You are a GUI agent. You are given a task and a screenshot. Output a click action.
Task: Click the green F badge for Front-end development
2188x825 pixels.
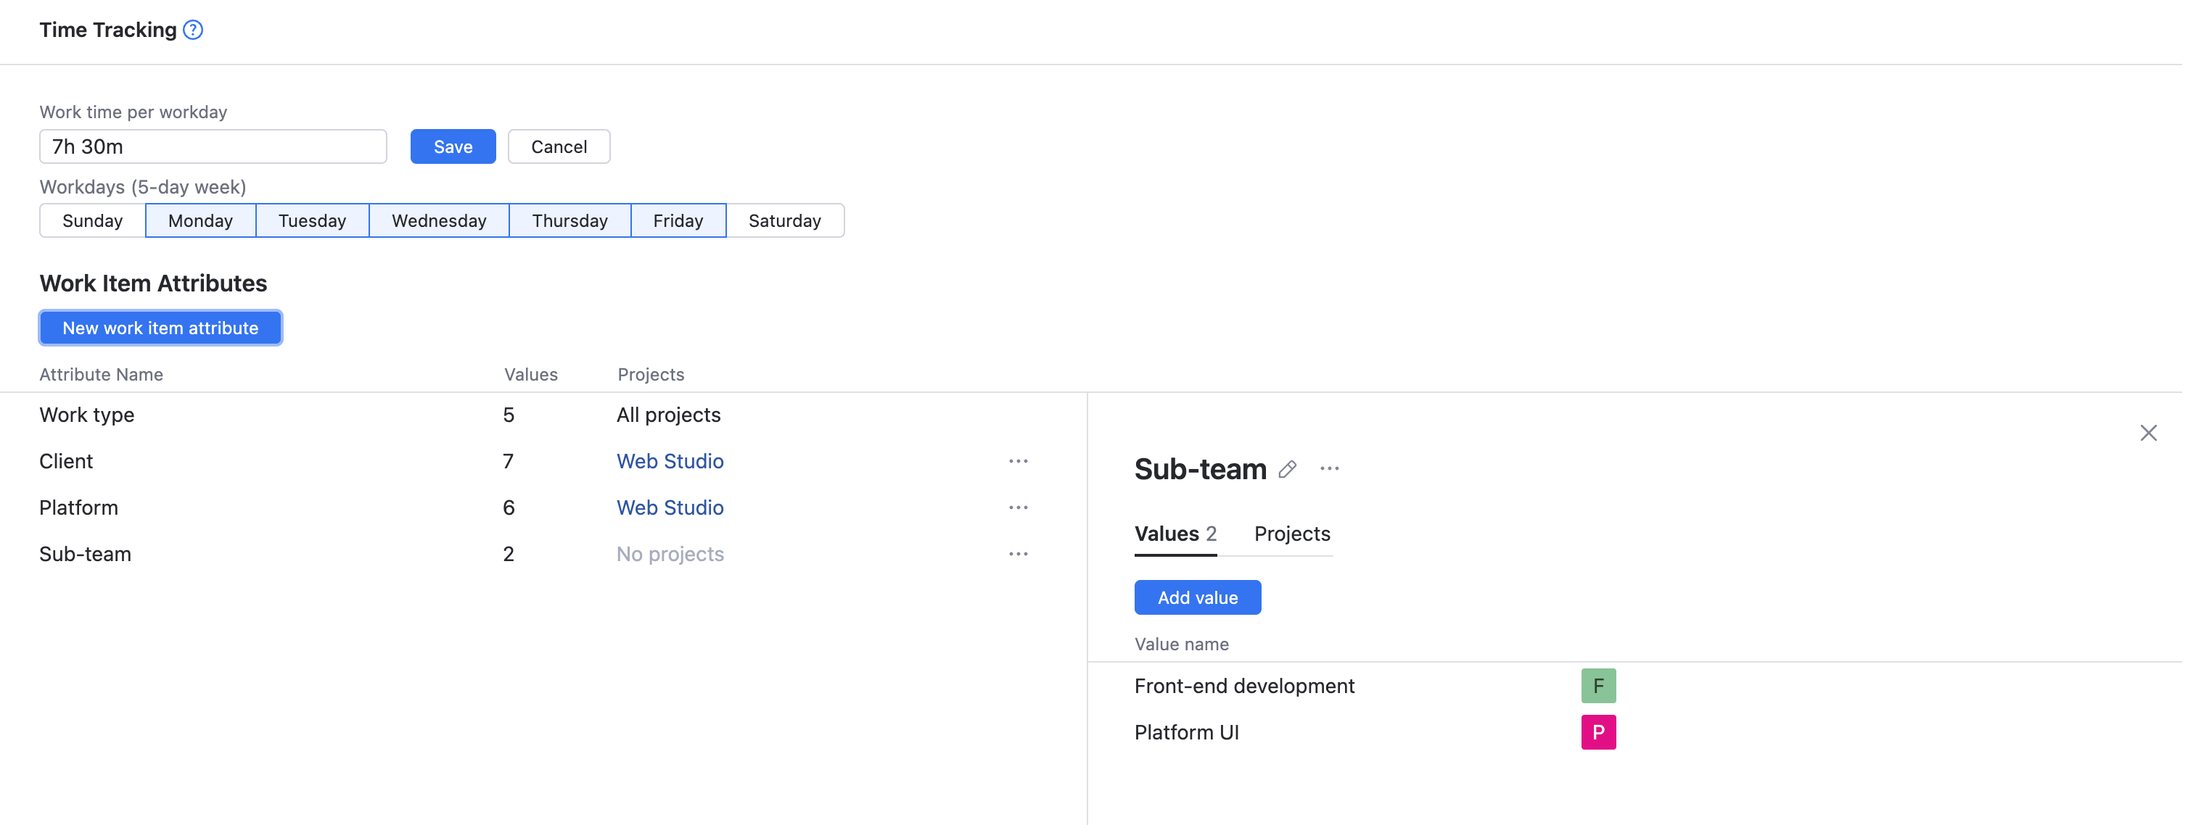[1598, 685]
